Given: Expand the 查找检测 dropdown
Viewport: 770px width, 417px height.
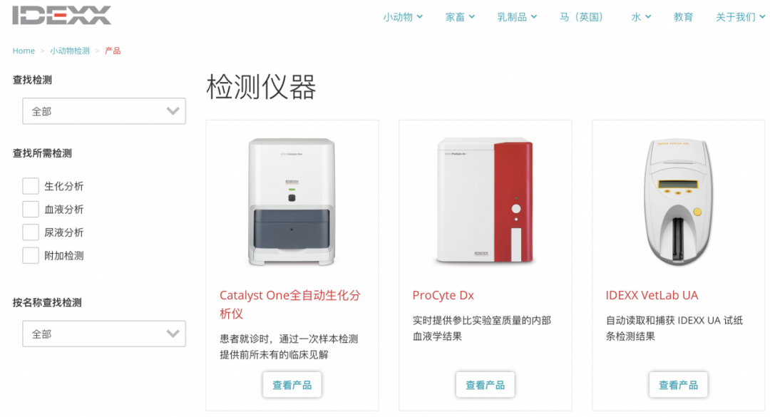Looking at the screenshot, I should pyautogui.click(x=104, y=111).
